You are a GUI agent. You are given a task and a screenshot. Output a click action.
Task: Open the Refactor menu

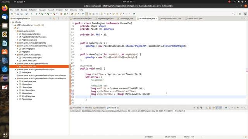(x=33, y=10)
